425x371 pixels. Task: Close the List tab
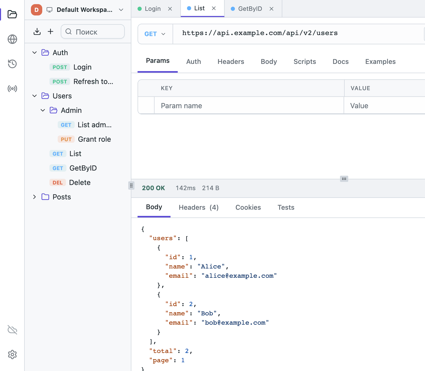pyautogui.click(x=214, y=8)
